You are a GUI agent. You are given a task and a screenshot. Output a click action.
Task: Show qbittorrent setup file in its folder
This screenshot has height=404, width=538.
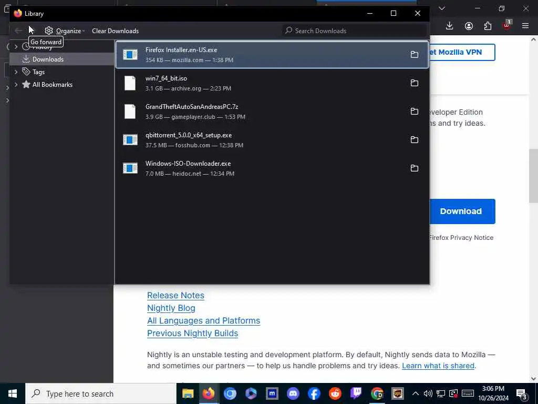point(415,139)
